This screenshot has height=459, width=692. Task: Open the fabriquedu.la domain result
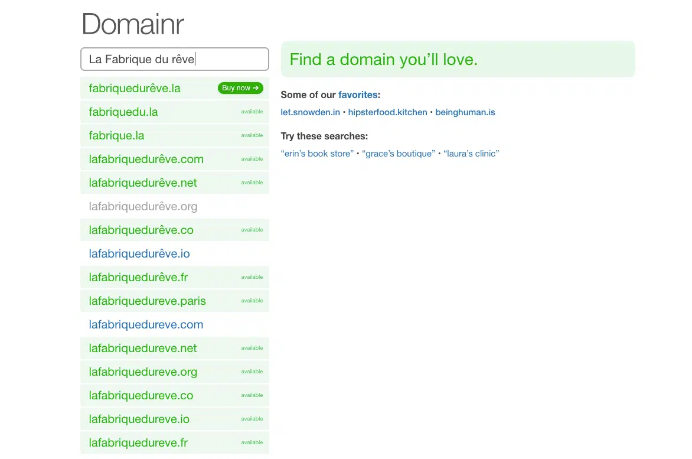(x=123, y=112)
